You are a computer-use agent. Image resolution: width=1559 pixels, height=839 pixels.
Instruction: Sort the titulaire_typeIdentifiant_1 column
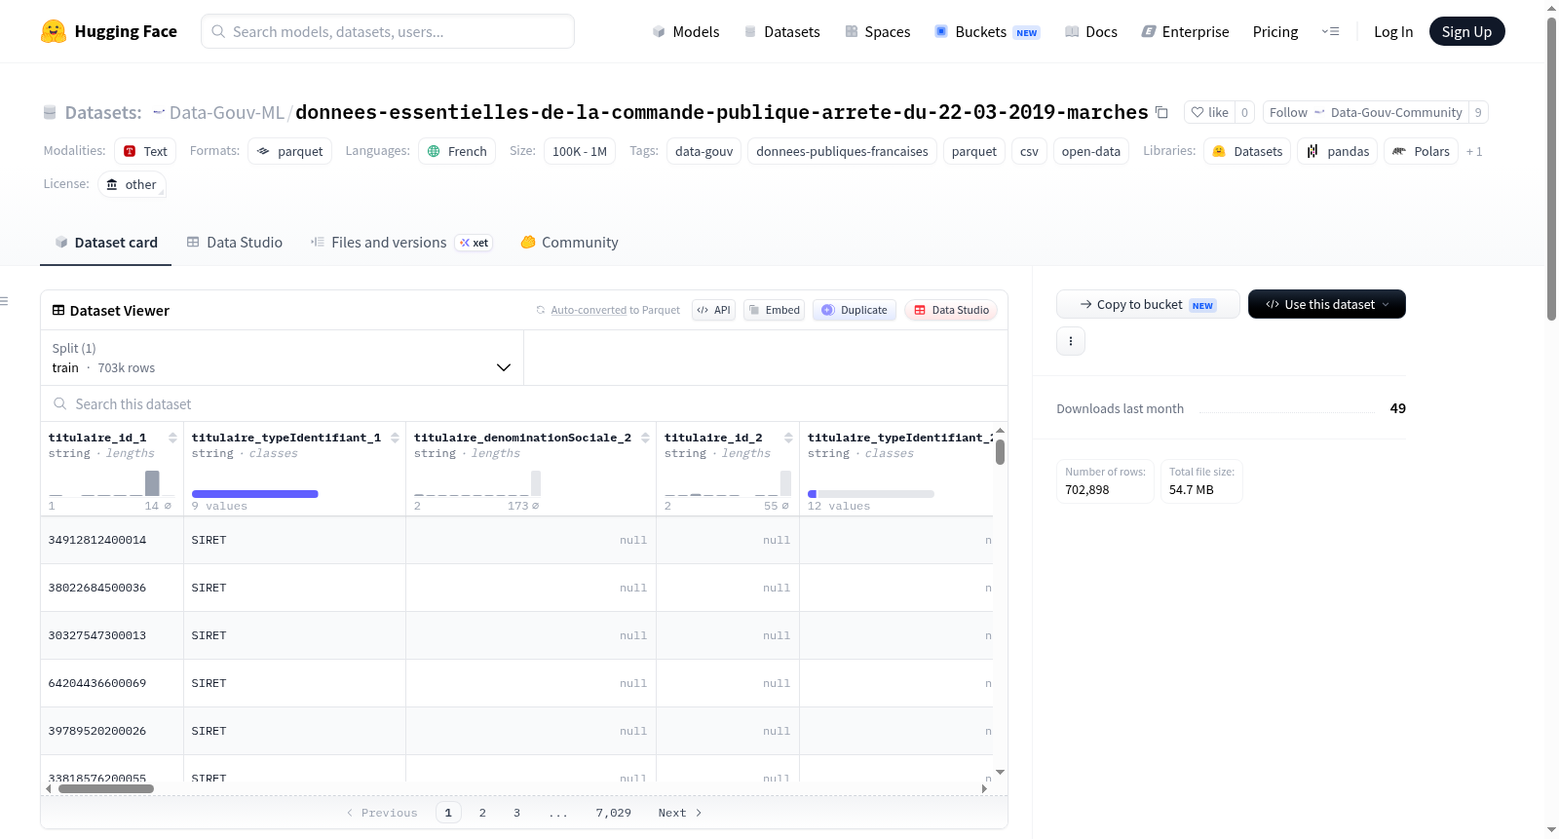[x=395, y=438]
